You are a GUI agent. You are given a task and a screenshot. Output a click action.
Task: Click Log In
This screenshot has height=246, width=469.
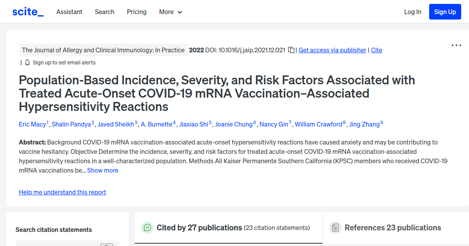tap(413, 12)
